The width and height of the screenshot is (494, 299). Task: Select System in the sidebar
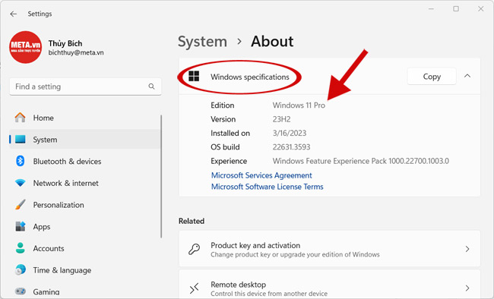[85, 140]
